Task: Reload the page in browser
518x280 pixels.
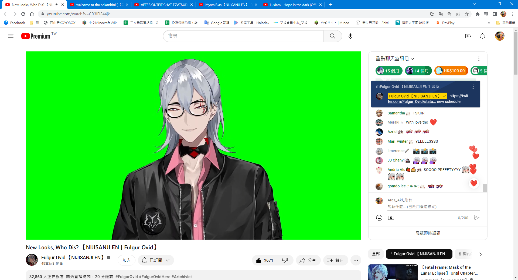Action: point(23,14)
